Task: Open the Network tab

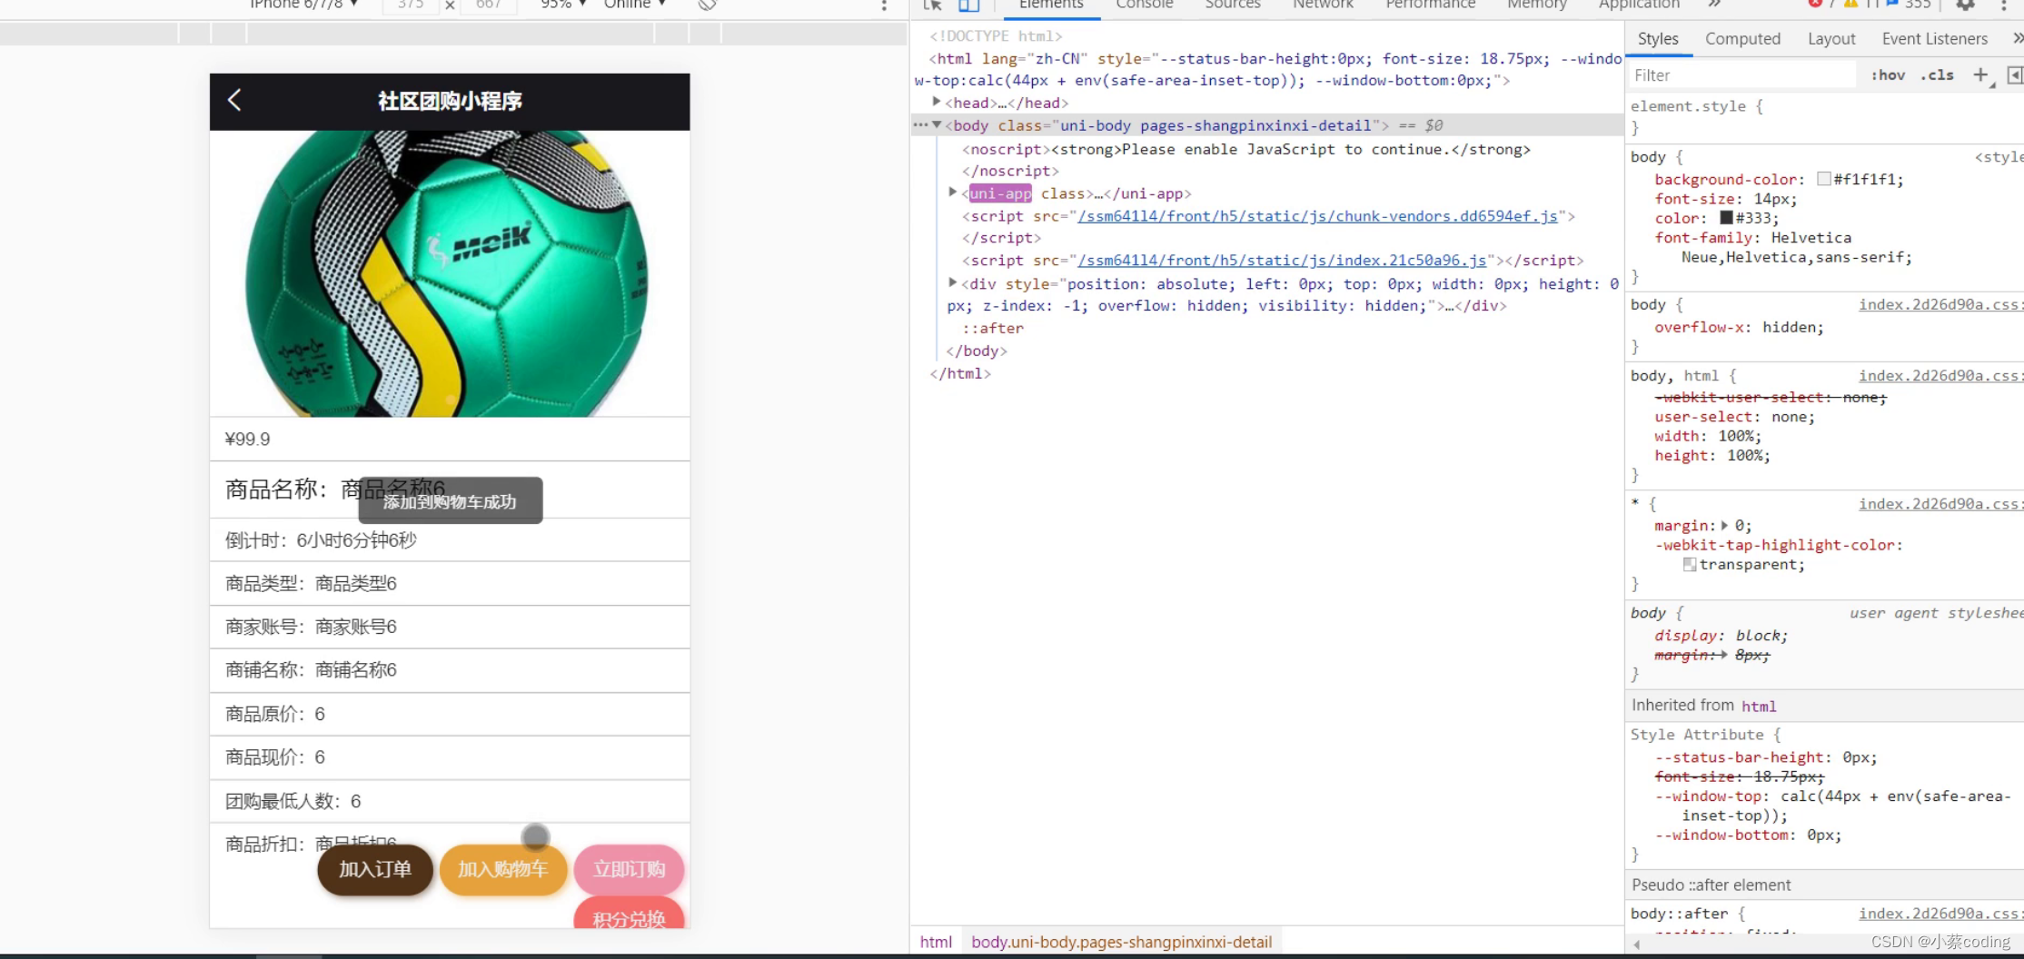Action: click(x=1323, y=5)
